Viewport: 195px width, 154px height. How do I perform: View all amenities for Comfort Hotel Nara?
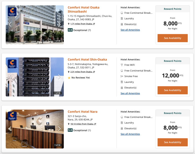coord(130,134)
